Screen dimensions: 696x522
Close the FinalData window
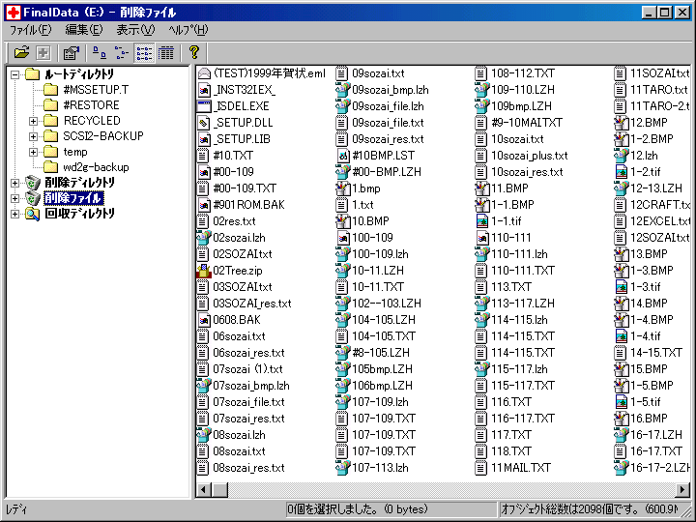(681, 13)
